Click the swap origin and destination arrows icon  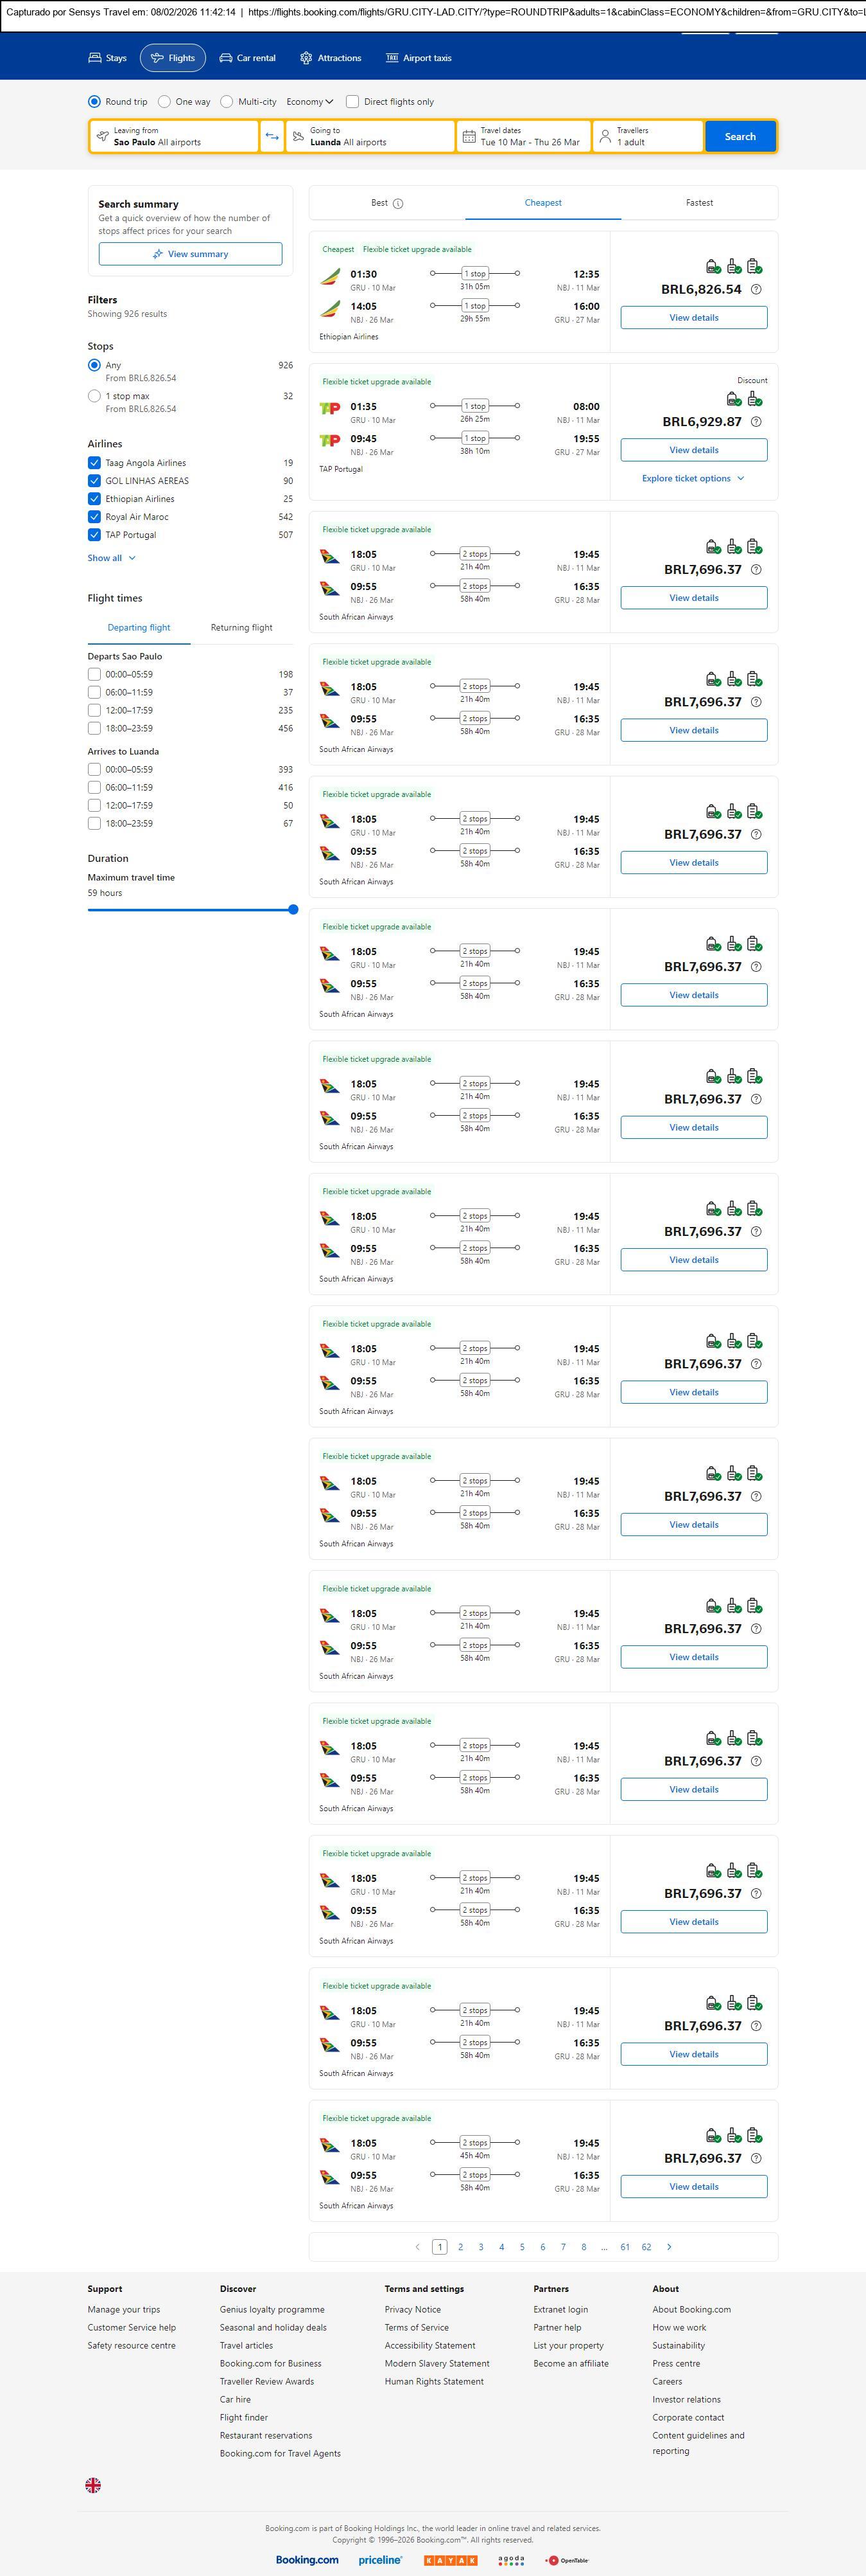272,136
